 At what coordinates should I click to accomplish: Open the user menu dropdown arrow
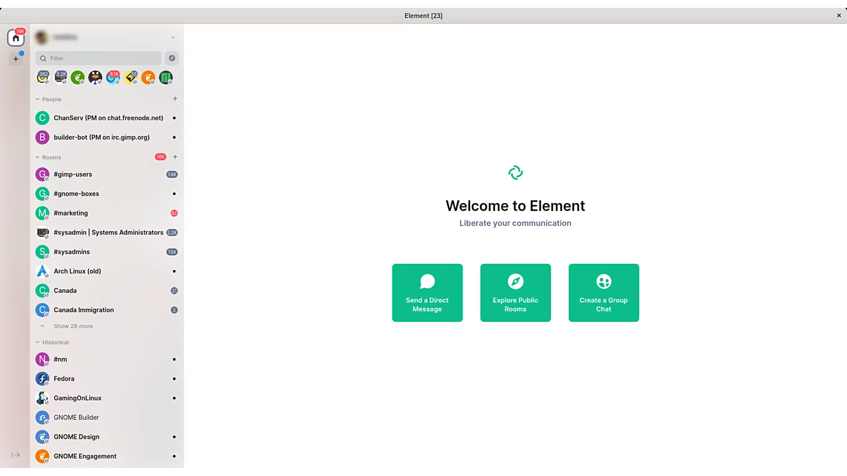click(173, 37)
